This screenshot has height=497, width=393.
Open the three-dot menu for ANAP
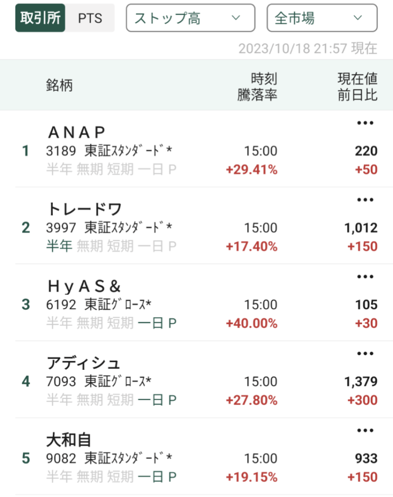pyautogui.click(x=365, y=123)
